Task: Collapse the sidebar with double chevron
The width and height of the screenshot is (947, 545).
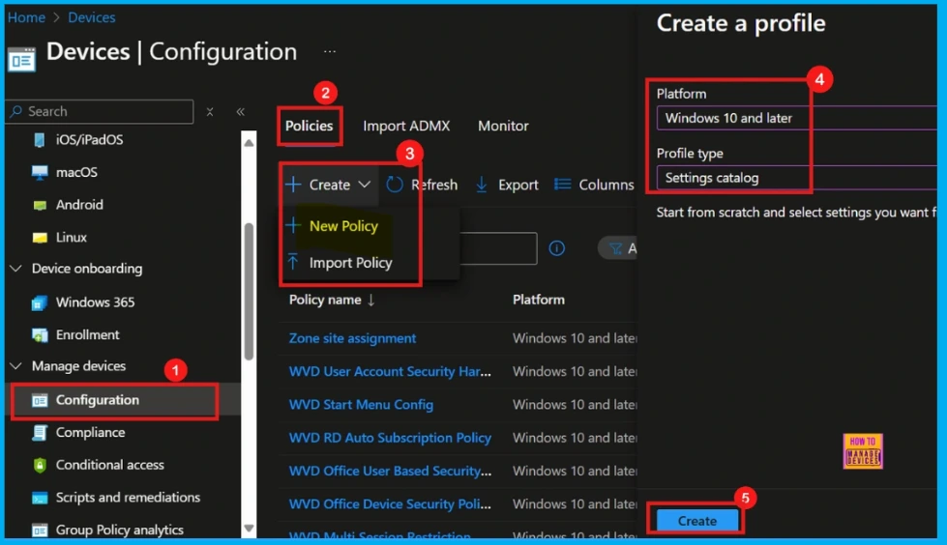Action: (x=240, y=112)
